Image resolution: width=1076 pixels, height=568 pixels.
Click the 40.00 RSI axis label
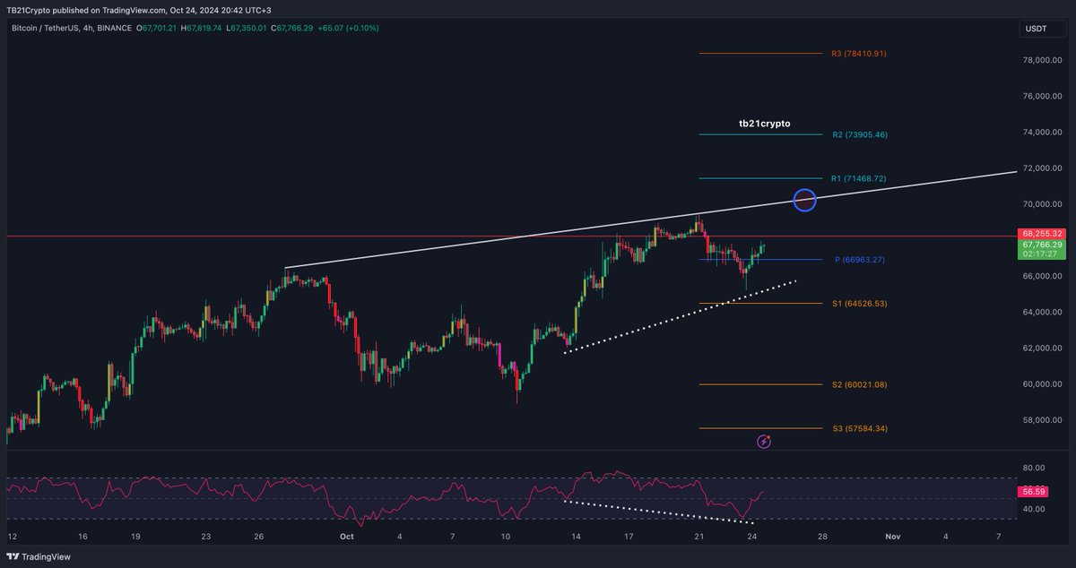pyautogui.click(x=1032, y=509)
